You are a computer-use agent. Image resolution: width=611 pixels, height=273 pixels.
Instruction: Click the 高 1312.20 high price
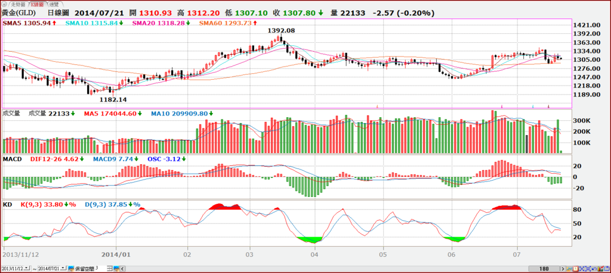[198, 13]
